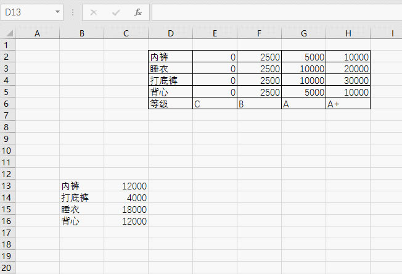Click cell C15 with value 18000
Image resolution: width=402 pixels, height=274 pixels.
click(126, 209)
